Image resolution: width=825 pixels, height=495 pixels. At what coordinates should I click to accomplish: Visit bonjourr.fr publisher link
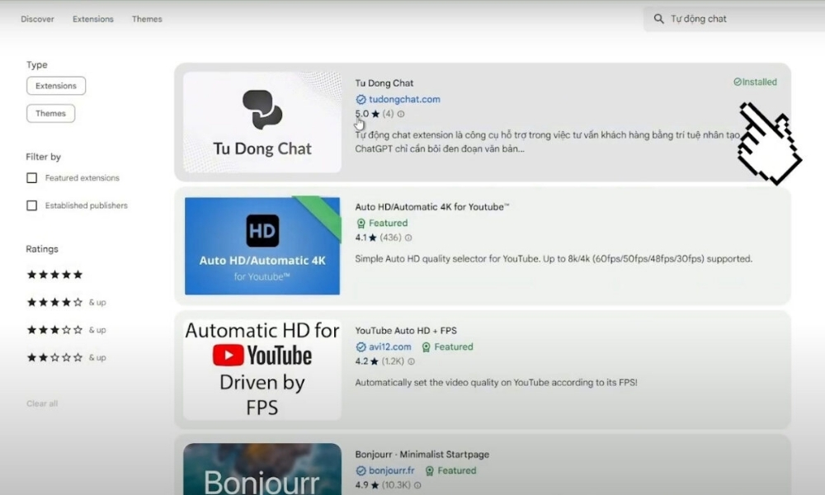391,471
